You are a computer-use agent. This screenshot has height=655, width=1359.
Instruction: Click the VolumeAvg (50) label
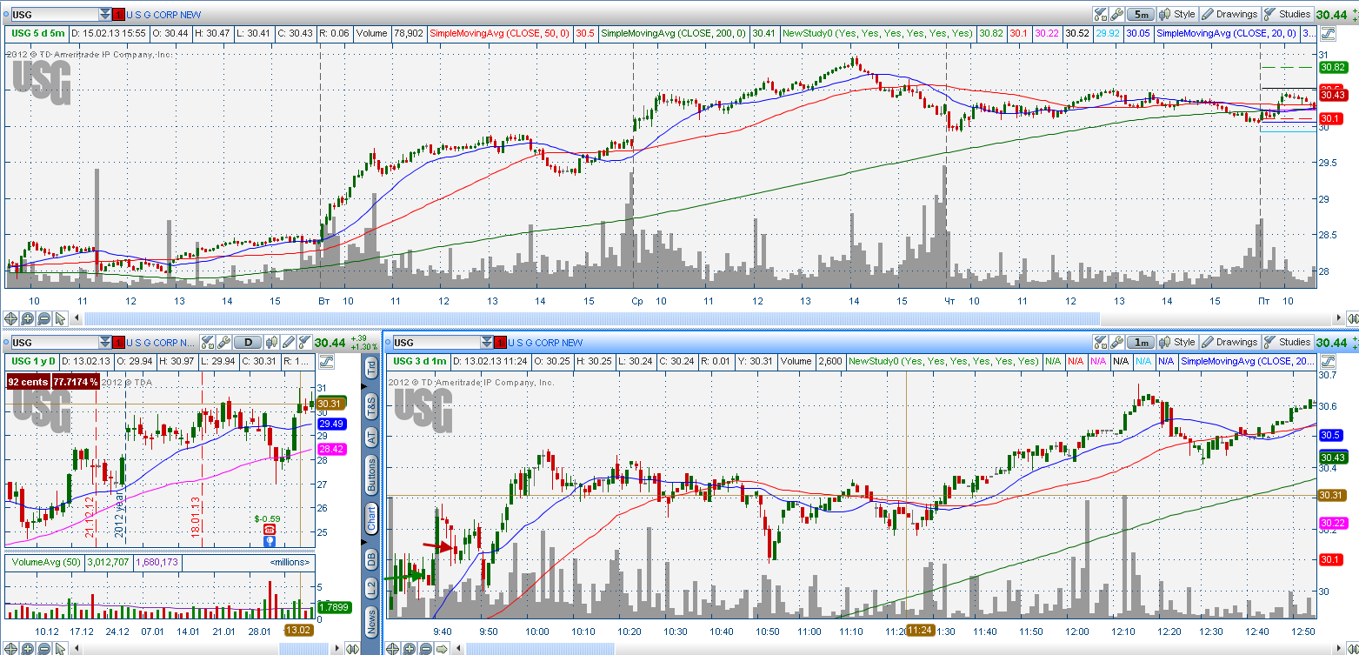44,562
